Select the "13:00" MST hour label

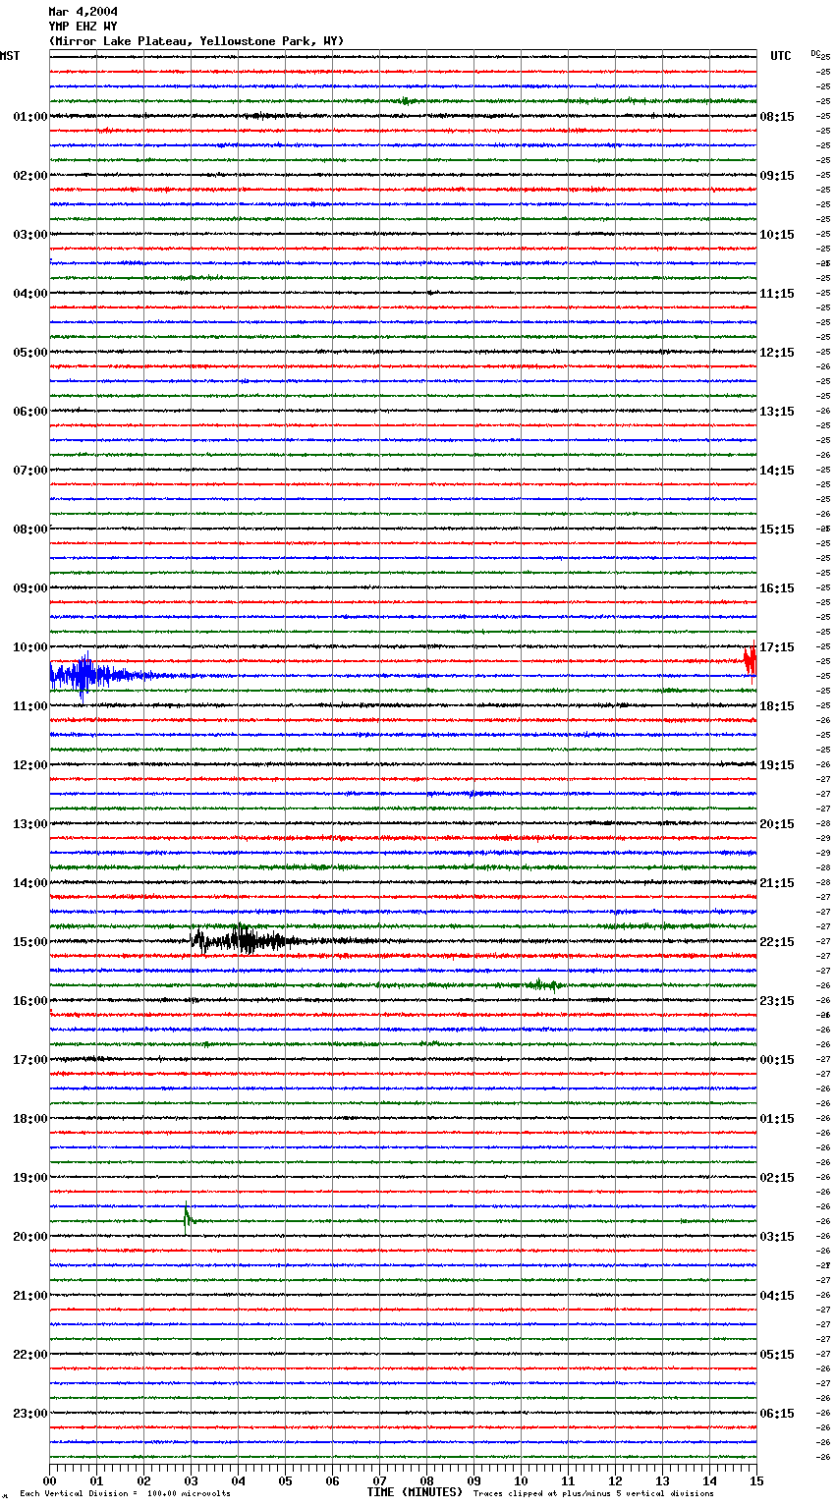30,824
